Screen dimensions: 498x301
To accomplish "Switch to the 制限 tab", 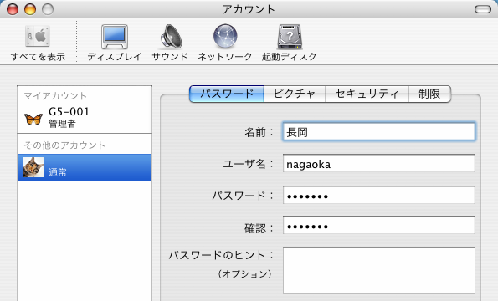I will [x=429, y=94].
